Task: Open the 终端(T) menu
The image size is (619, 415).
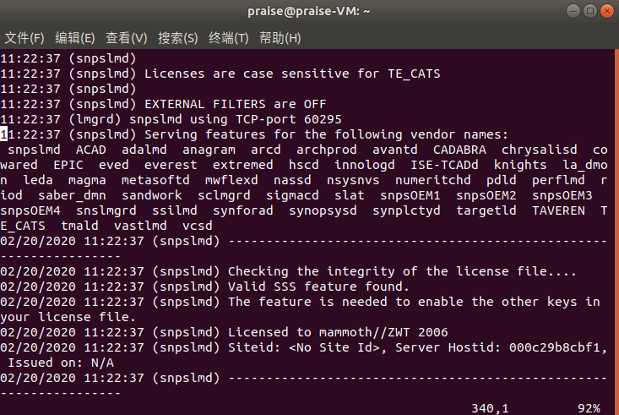Action: [x=229, y=38]
